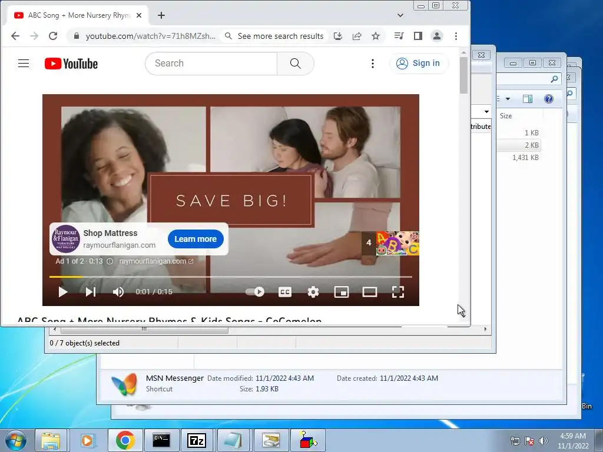Open Windows Media Player from taskbar
Image resolution: width=603 pixels, height=452 pixels.
click(88, 440)
